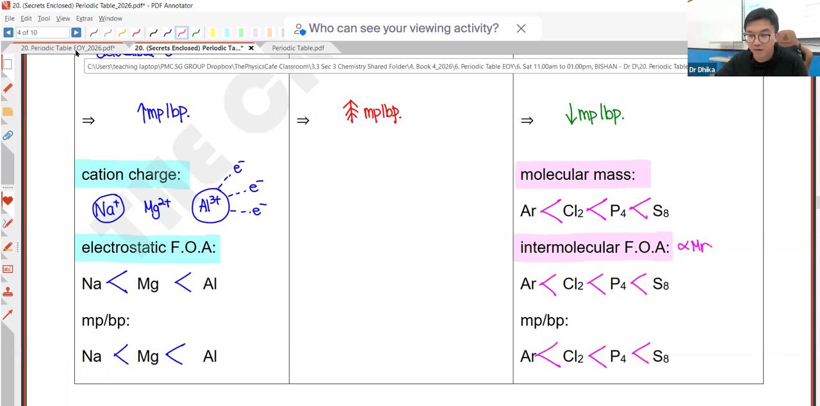Click the 'Who can see your viewing activity?' message
The image size is (820, 406).
click(404, 28)
